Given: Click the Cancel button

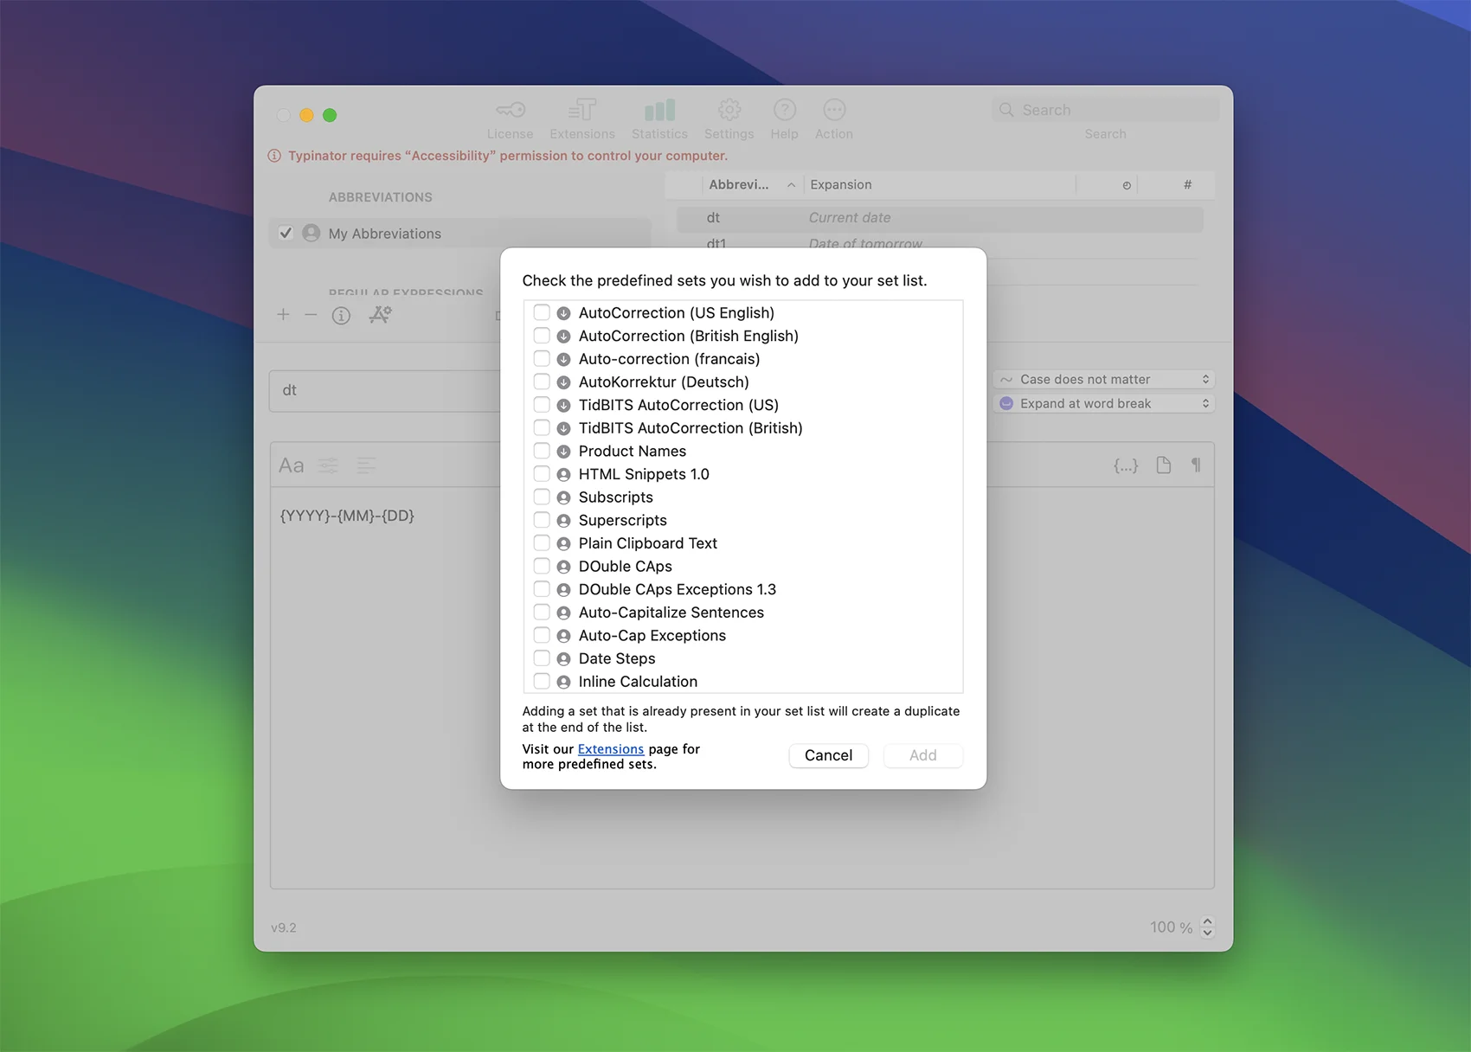Looking at the screenshot, I should click(x=828, y=755).
